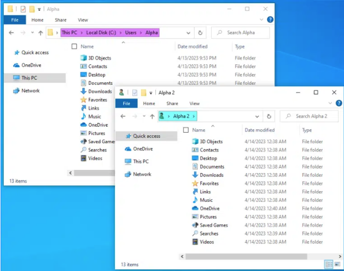Tick the select-all checkbox in Alpha 2 window
This screenshot has width=344, height=271.
point(186,130)
